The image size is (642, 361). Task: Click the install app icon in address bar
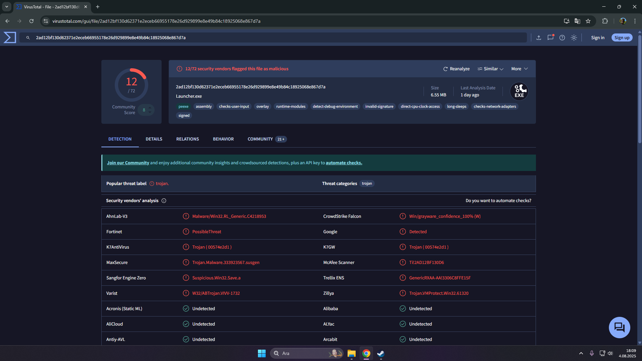tap(566, 21)
